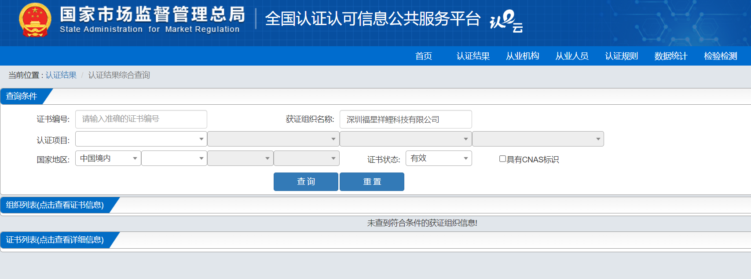Select 从业人员 in the navigation bar
The height and width of the screenshot is (279, 751).
point(572,56)
